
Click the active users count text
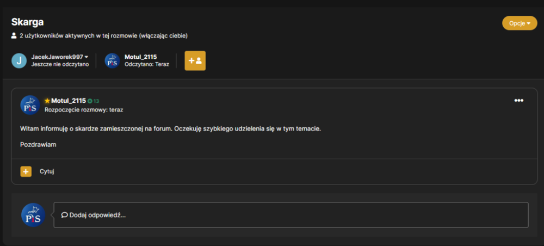click(x=104, y=36)
